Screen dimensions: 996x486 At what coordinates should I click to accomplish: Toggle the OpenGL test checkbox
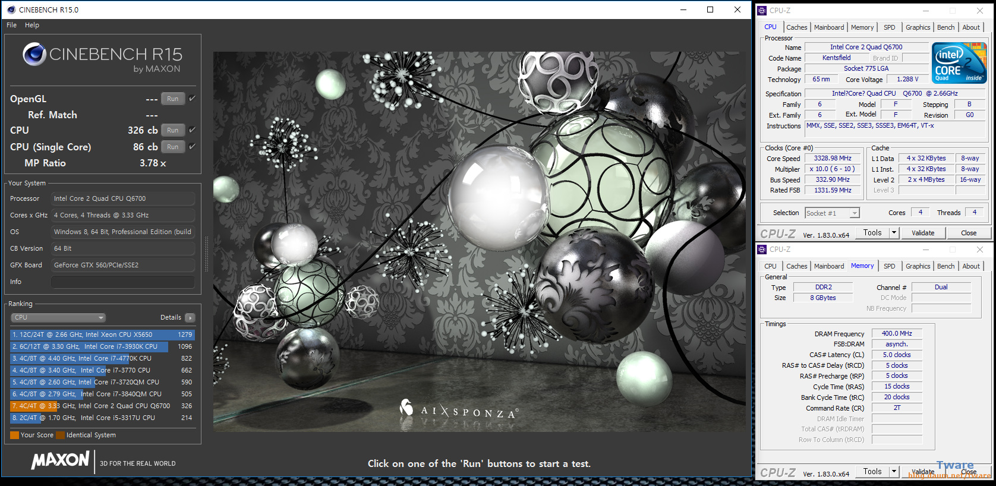pos(192,99)
